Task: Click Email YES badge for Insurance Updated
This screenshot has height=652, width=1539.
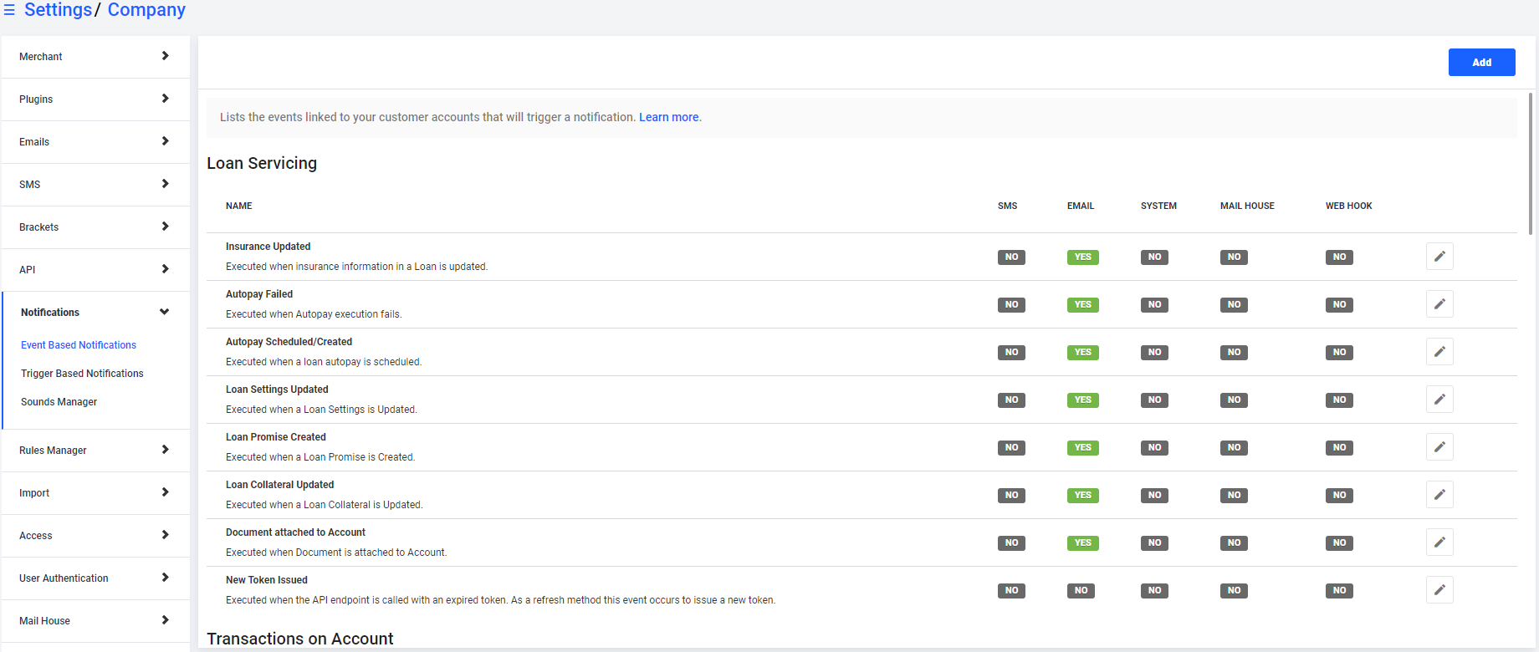Action: click(1082, 257)
